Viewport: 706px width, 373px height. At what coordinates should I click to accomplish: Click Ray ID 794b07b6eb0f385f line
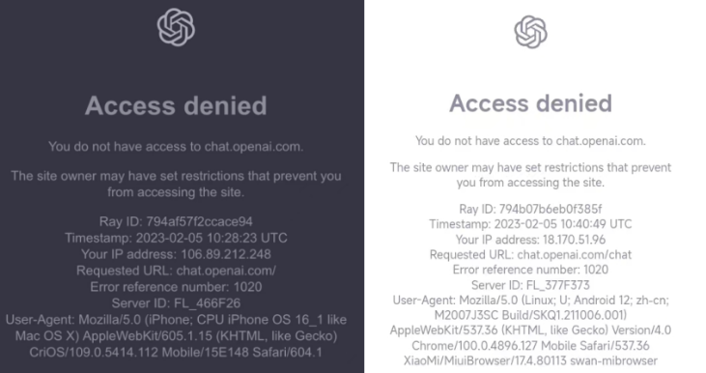(530, 209)
